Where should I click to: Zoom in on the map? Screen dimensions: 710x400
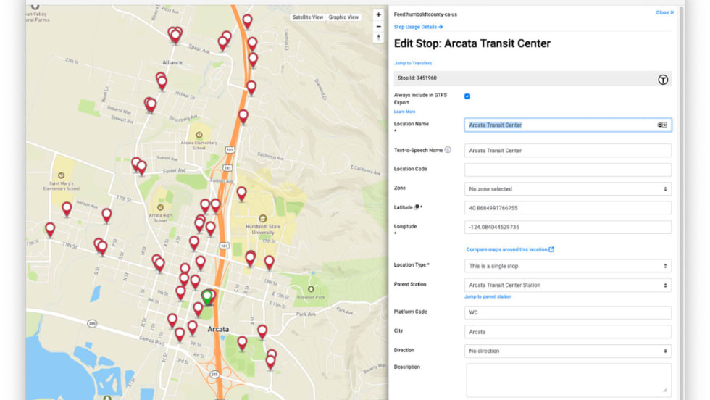(x=378, y=15)
